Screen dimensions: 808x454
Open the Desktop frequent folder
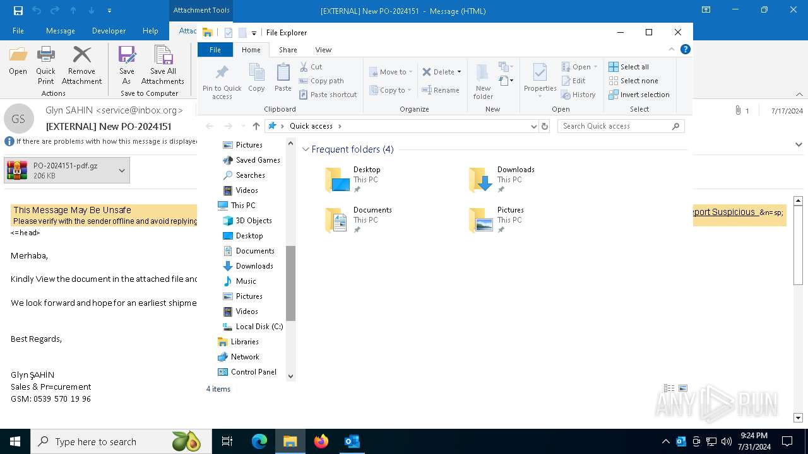tap(353, 180)
